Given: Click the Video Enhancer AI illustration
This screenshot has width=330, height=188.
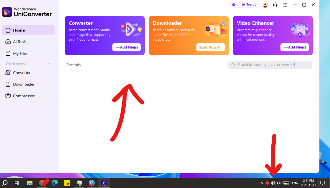Looking at the screenshot, I should tap(300, 29).
